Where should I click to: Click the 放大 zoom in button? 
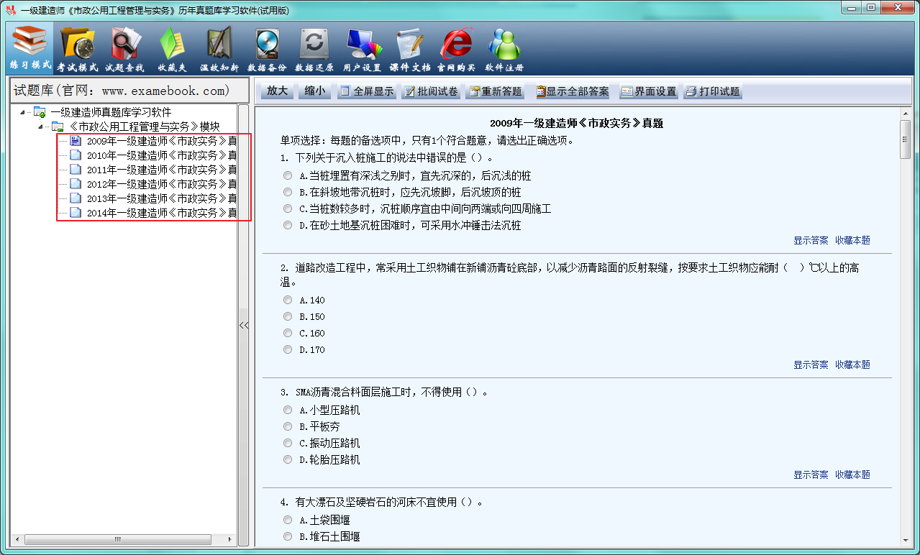[x=277, y=91]
